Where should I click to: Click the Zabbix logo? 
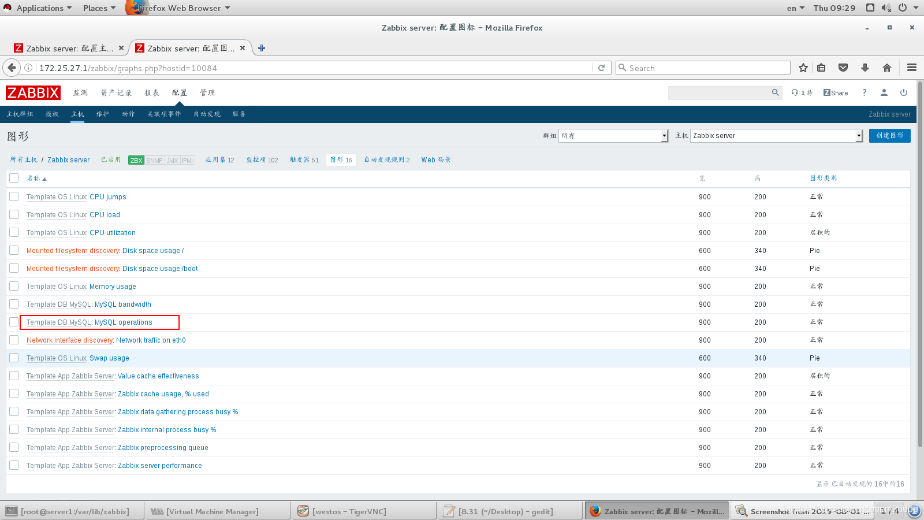click(x=33, y=92)
